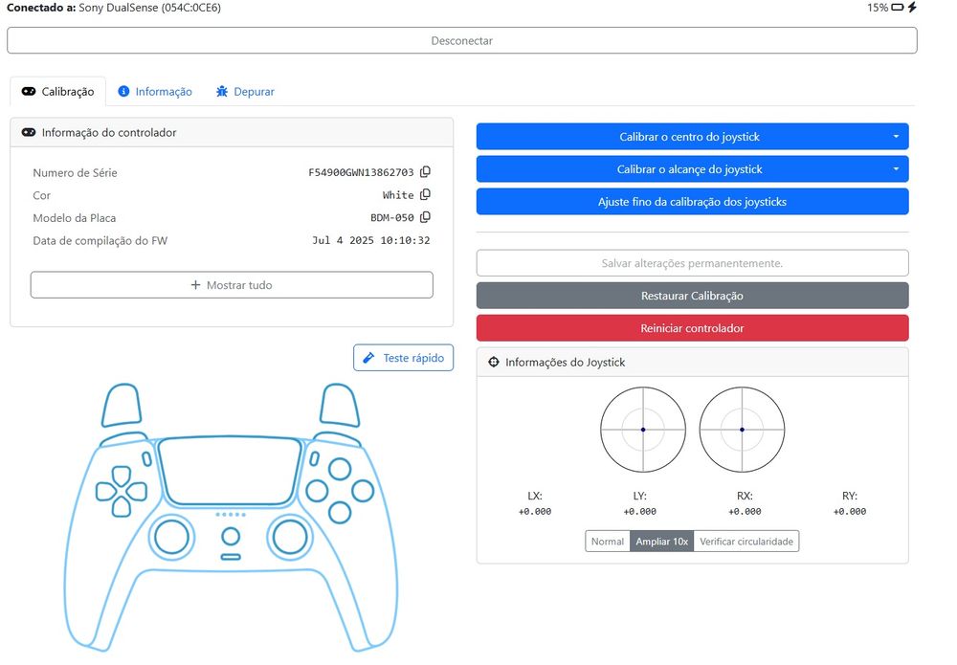The image size is (957, 665).
Task: Switch to the Calibração tab
Action: click(x=58, y=92)
